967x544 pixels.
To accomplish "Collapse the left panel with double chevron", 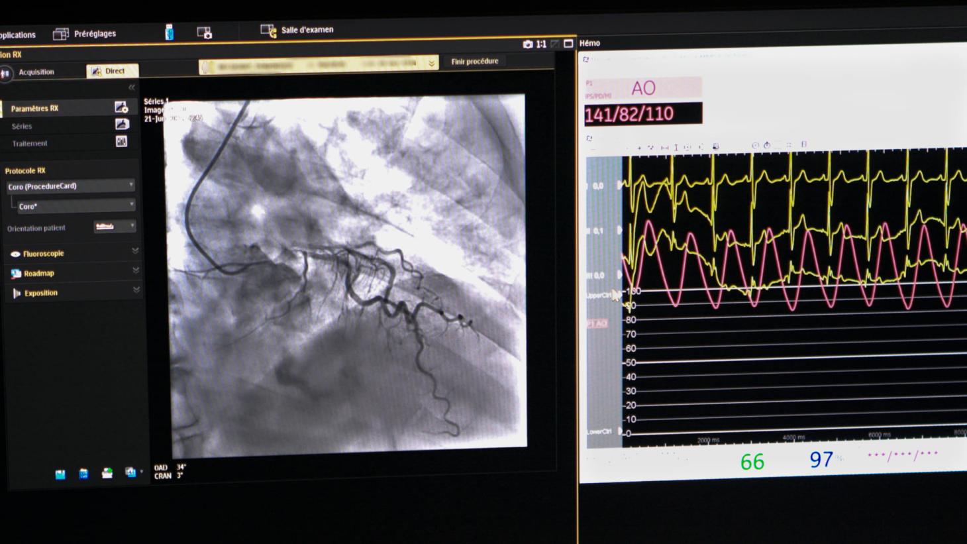I will (x=132, y=87).
